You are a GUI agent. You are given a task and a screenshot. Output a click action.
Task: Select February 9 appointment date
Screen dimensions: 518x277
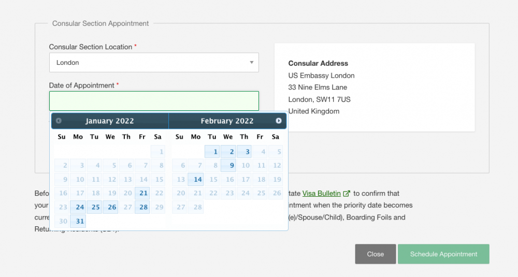(228, 166)
